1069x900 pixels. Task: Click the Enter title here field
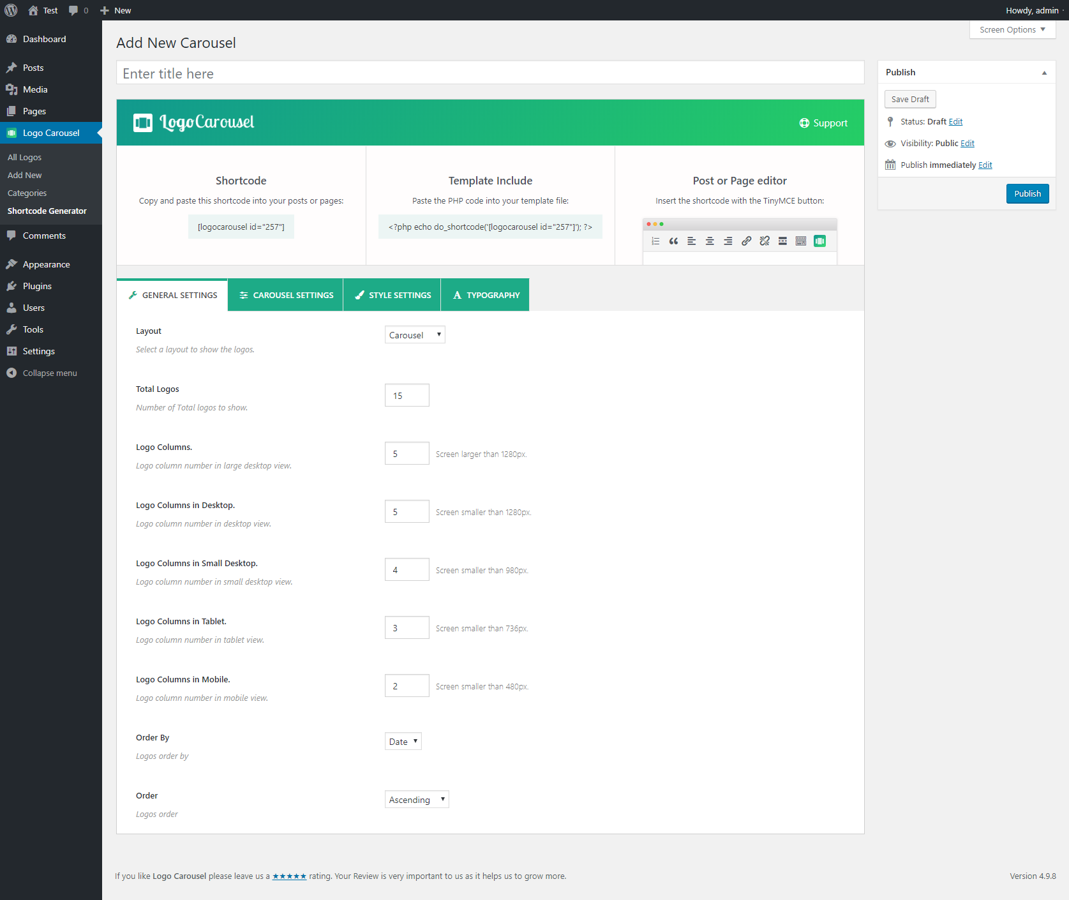click(490, 73)
